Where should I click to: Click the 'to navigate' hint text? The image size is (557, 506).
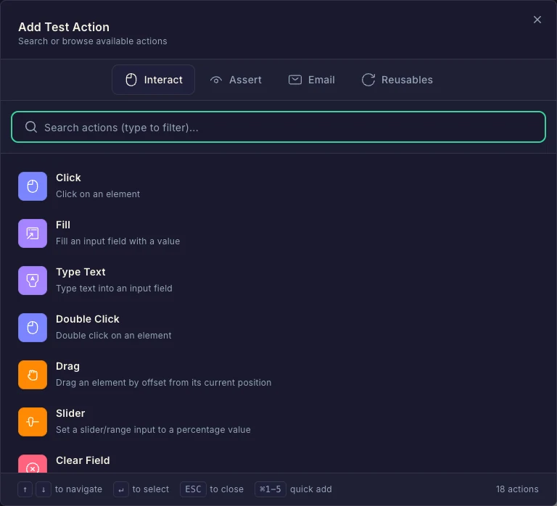[x=78, y=489]
